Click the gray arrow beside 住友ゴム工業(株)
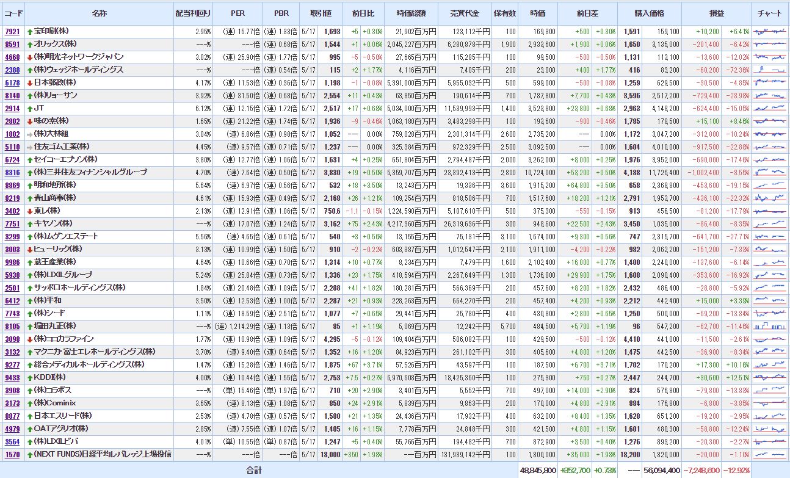 click(x=30, y=147)
